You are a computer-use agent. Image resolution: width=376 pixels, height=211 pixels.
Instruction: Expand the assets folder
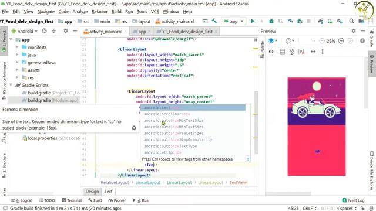[x=17, y=70]
